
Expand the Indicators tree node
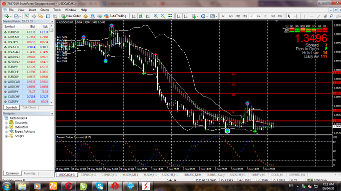(6, 127)
